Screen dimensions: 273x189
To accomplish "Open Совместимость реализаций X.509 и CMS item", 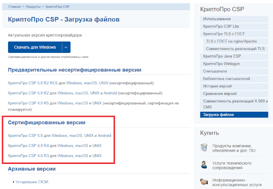I will coord(234,104).
